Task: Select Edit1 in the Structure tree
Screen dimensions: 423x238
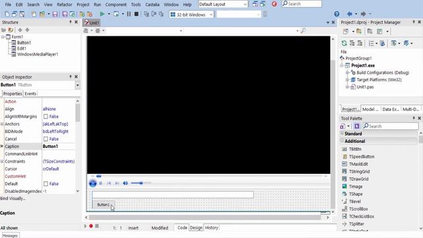Action: 22,48
